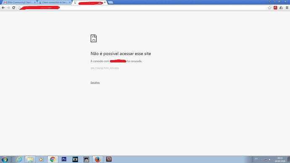Screen dimensions: 290x163
Task: Close the Client connection to Server tab
Action: (70, 3)
